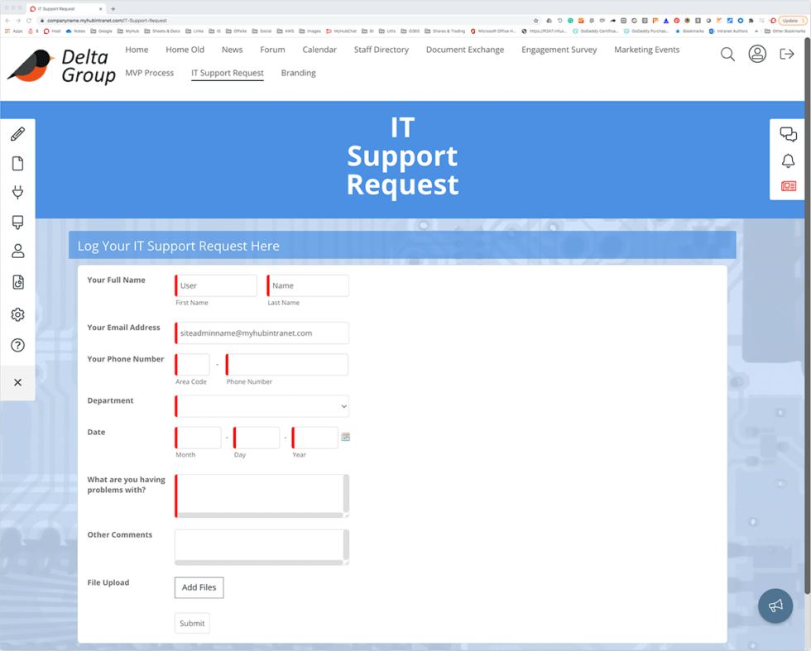Click the help question mark icon
The width and height of the screenshot is (811, 651).
17,345
